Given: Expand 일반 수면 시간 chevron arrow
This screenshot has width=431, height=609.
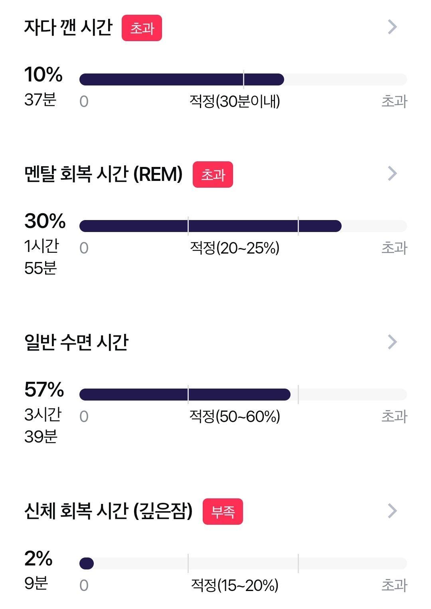Looking at the screenshot, I should pyautogui.click(x=393, y=342).
